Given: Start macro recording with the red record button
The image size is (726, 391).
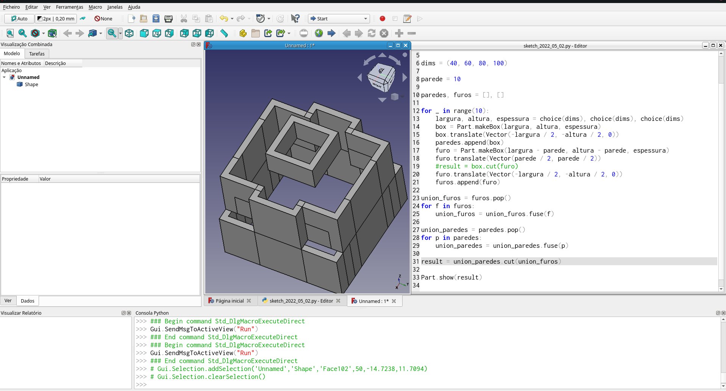Looking at the screenshot, I should tap(382, 19).
